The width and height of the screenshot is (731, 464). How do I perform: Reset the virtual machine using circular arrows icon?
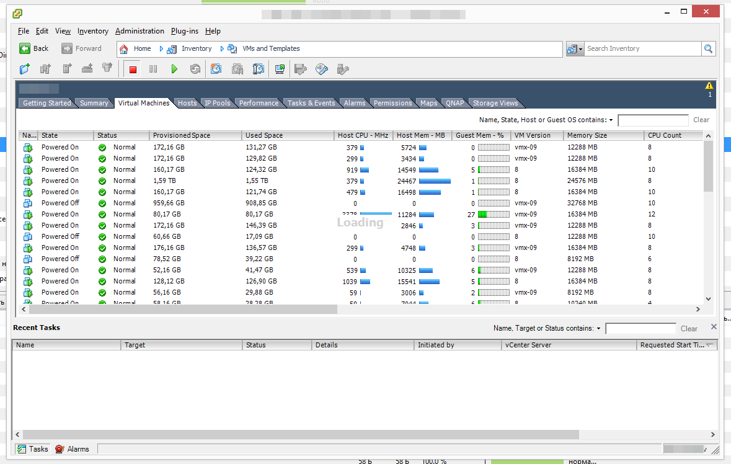(195, 69)
